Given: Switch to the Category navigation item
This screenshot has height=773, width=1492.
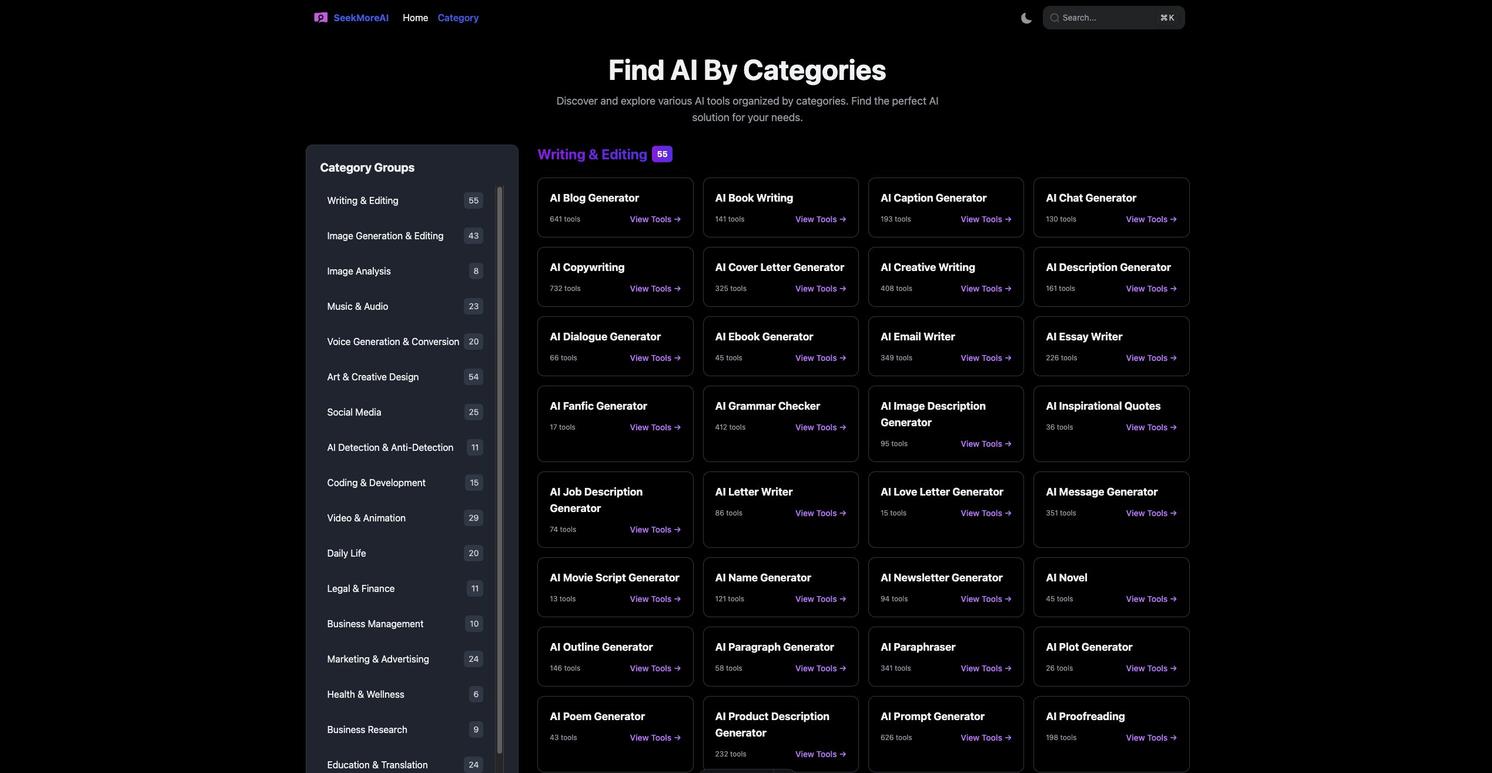Looking at the screenshot, I should coord(458,18).
